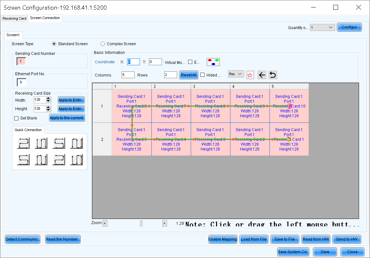
Task: Click the Coordinate: label
Action: [x=105, y=62]
